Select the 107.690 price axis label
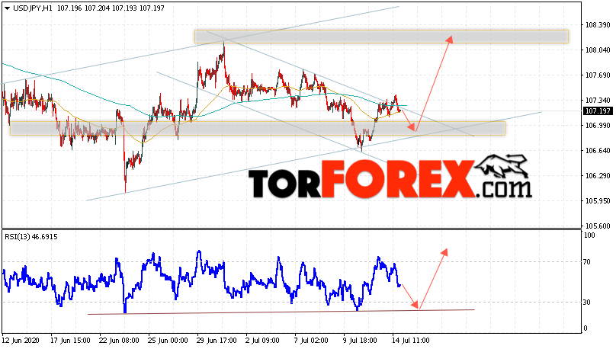 point(598,75)
